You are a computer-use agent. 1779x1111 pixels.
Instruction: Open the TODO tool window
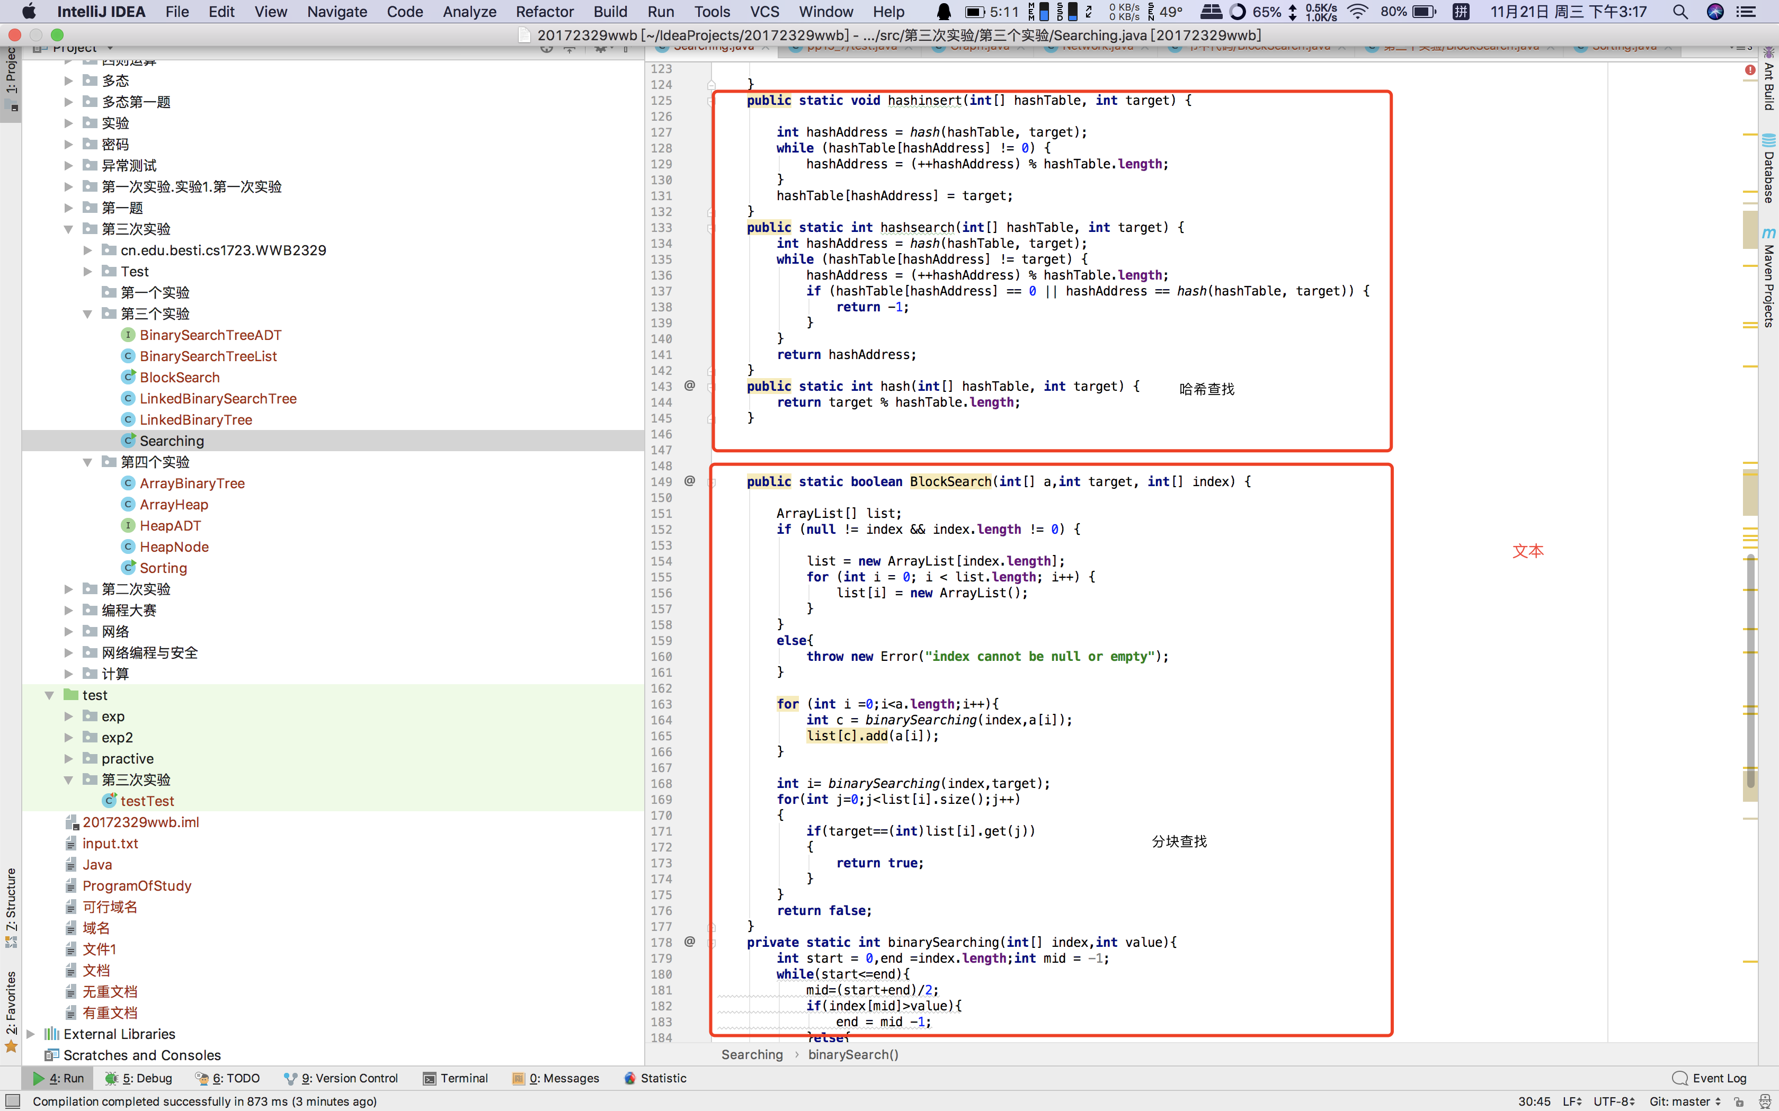[227, 1078]
